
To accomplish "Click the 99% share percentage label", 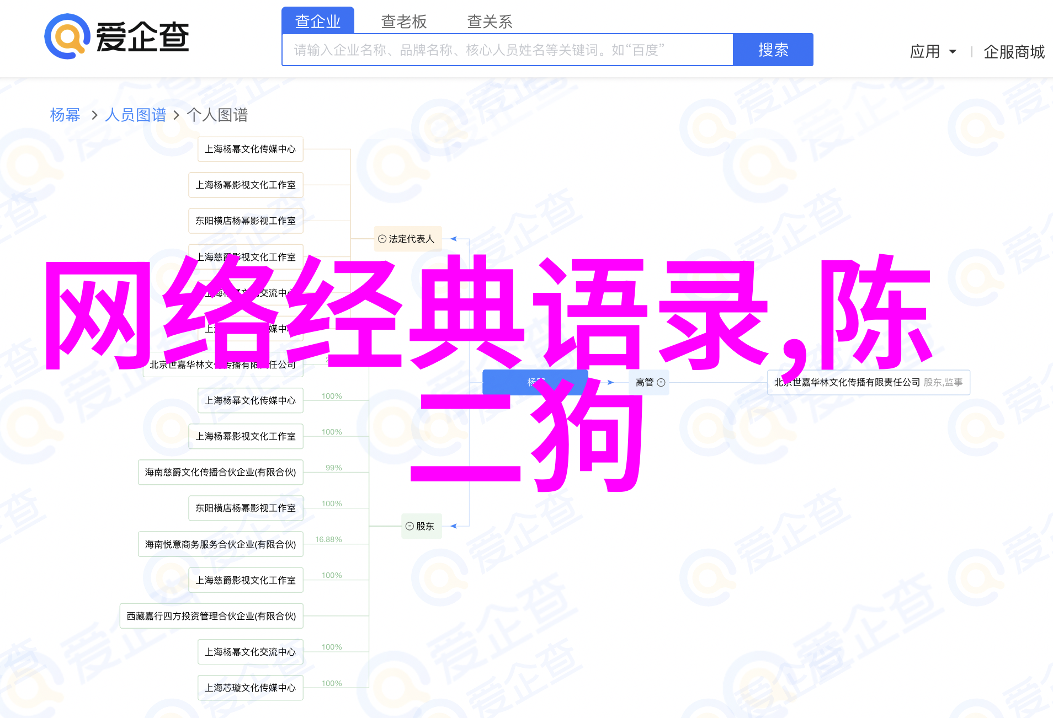I will pyautogui.click(x=334, y=468).
